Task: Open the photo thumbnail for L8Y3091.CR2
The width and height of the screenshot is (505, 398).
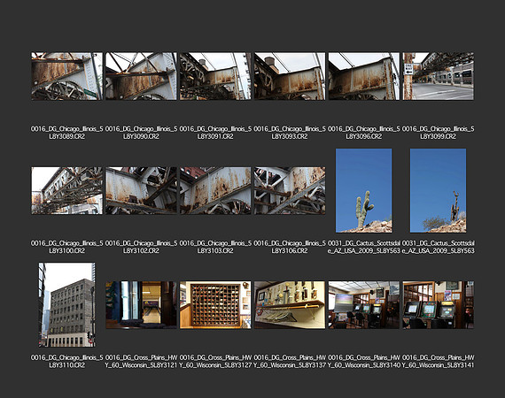Action: pos(215,76)
